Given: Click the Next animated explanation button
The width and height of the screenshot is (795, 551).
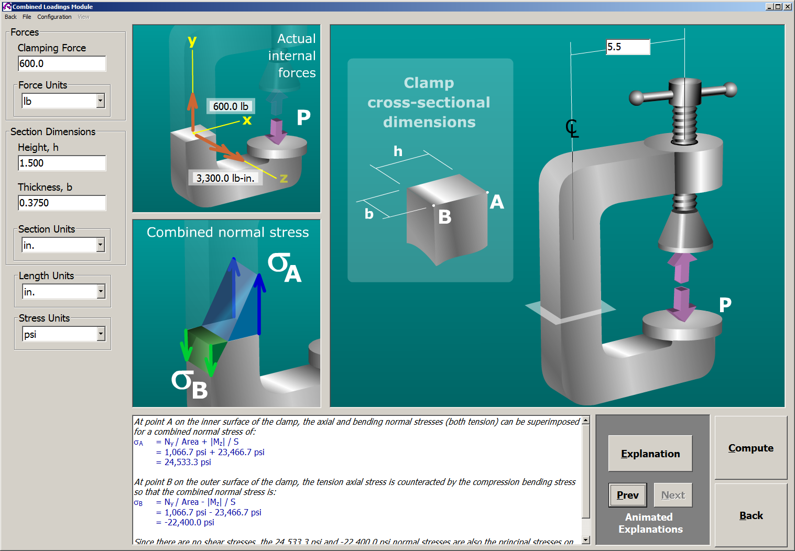Looking at the screenshot, I should pyautogui.click(x=673, y=494).
